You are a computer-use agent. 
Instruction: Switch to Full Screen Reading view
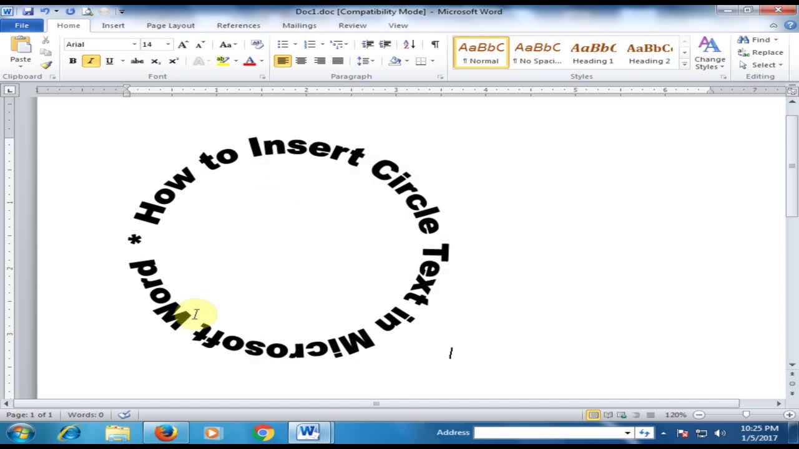608,415
